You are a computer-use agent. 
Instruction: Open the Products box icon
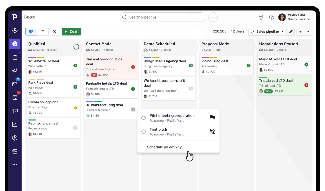(15, 138)
